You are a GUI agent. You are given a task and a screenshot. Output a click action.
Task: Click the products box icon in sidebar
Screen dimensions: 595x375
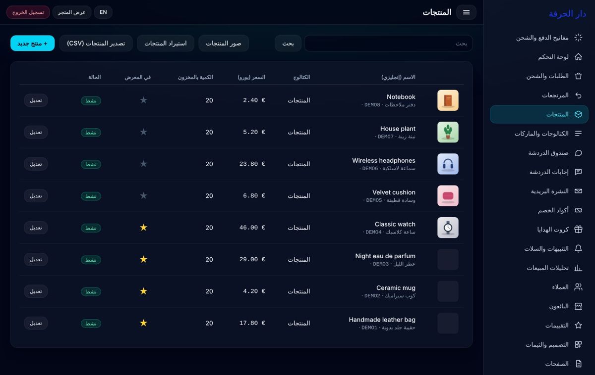click(x=578, y=114)
